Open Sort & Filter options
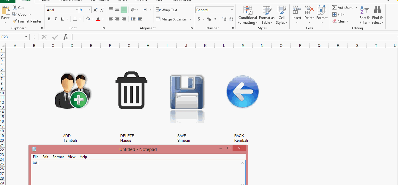Viewport: 398px width, 185px height. pyautogui.click(x=364, y=15)
